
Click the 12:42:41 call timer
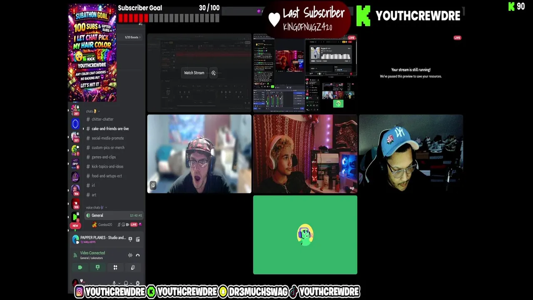coord(136,215)
